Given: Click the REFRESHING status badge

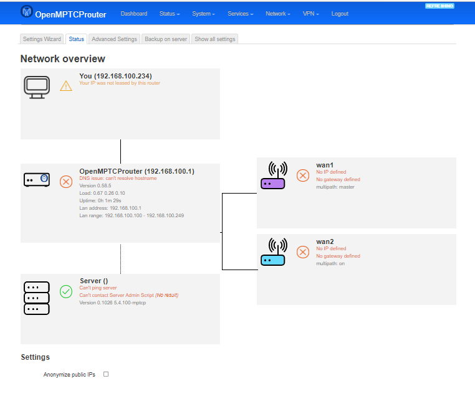Looking at the screenshot, I should coord(439,6).
